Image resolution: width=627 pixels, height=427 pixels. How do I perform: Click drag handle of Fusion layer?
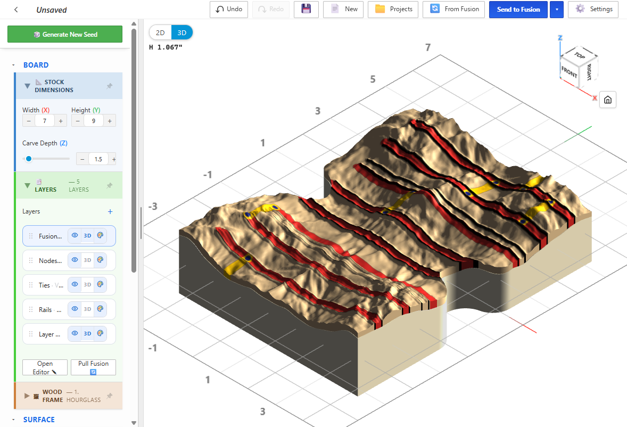click(x=31, y=236)
